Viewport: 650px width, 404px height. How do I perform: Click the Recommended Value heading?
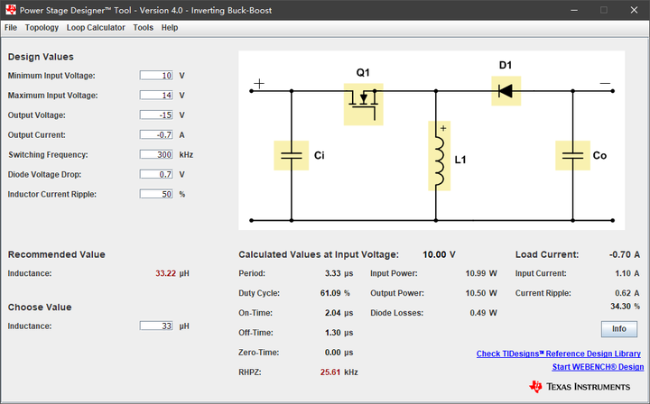tap(56, 254)
